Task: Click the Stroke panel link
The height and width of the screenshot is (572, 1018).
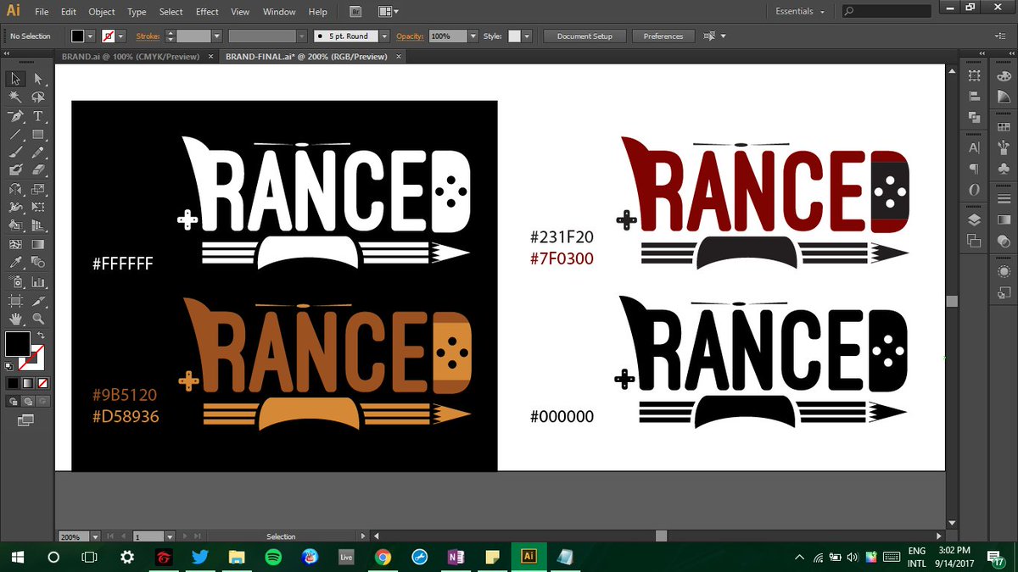Action: tap(148, 36)
